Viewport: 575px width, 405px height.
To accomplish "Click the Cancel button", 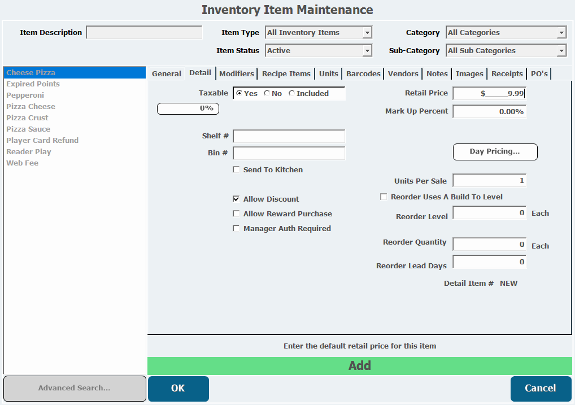I will (x=541, y=389).
